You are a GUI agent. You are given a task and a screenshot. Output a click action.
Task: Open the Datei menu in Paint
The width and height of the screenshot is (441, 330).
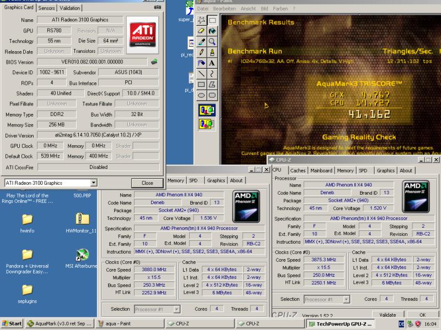click(202, 9)
